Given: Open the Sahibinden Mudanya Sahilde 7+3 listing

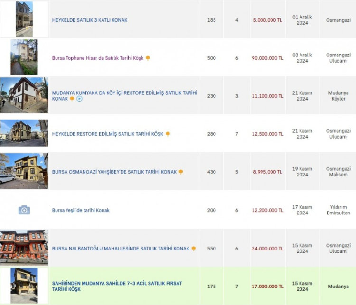Looking at the screenshot, I should tap(117, 286).
